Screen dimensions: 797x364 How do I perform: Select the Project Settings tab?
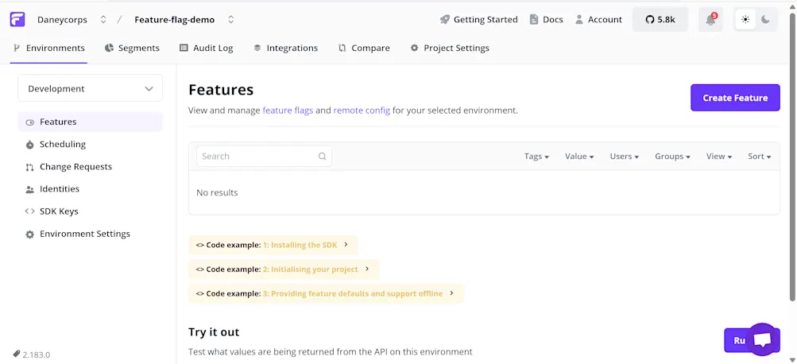click(450, 48)
